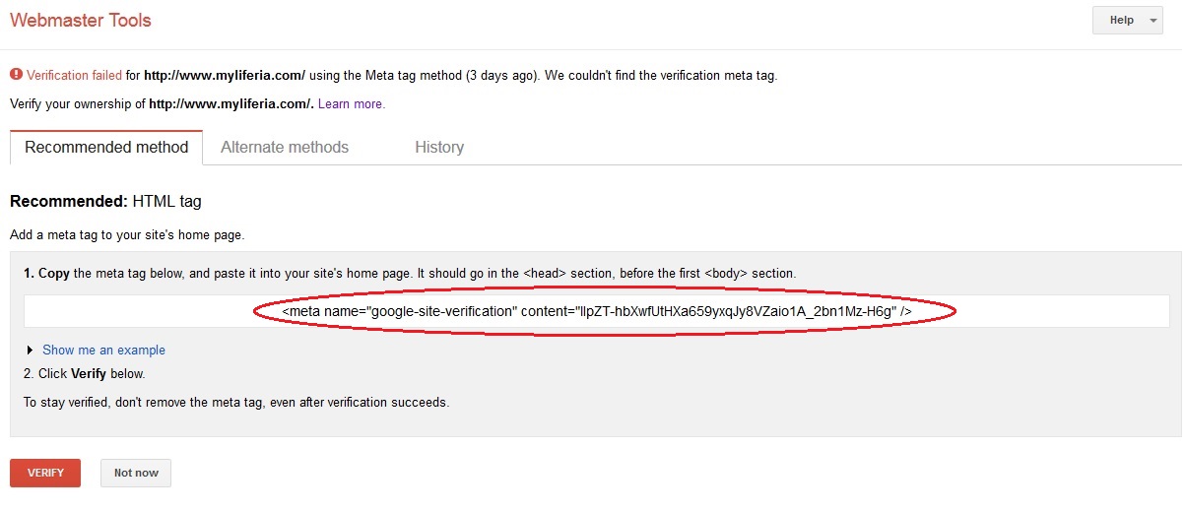Click the bold myliferia.com URL in error message
This screenshot has width=1185, height=512.
pos(226,75)
